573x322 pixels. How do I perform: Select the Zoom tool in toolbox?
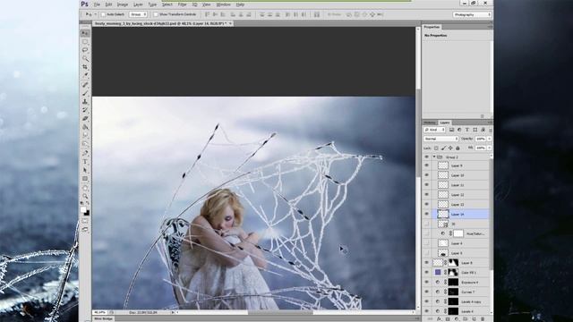[x=85, y=196]
